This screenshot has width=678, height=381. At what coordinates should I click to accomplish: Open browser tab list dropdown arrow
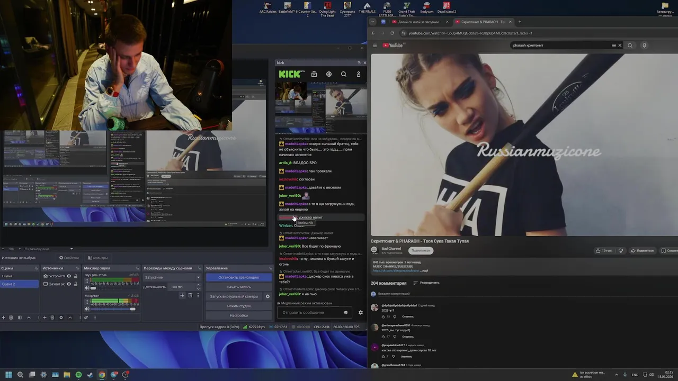pyautogui.click(x=372, y=22)
